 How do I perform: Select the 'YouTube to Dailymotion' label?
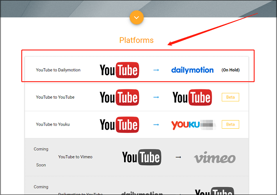point(58,70)
